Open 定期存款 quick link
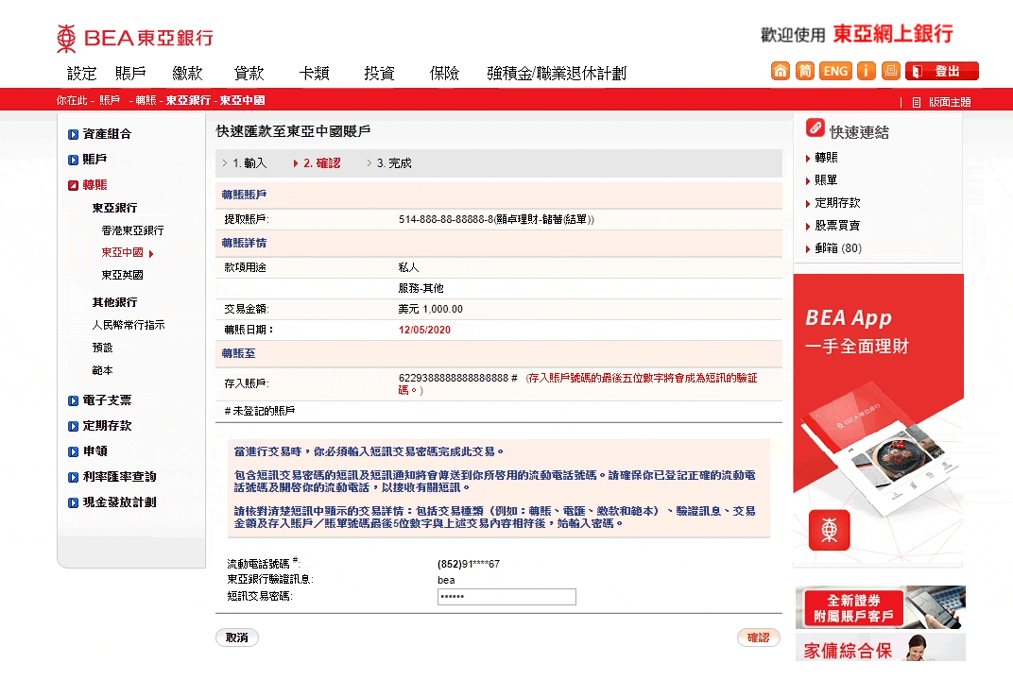Screen dimensions: 1013x680 [837, 203]
